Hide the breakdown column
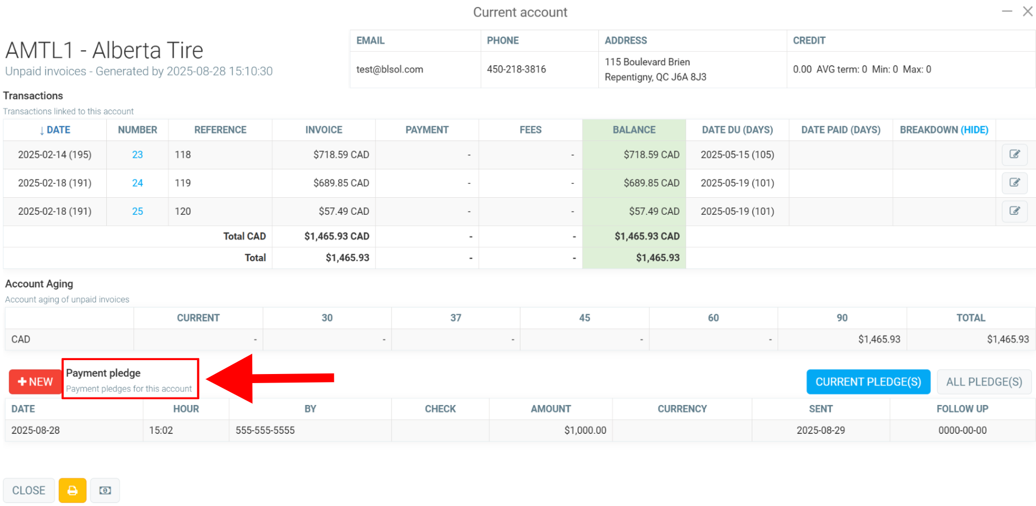Image resolution: width=1036 pixels, height=506 pixels. (974, 130)
